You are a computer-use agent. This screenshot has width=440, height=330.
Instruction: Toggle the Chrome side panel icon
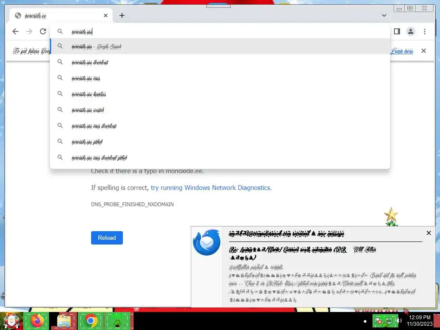point(397,31)
